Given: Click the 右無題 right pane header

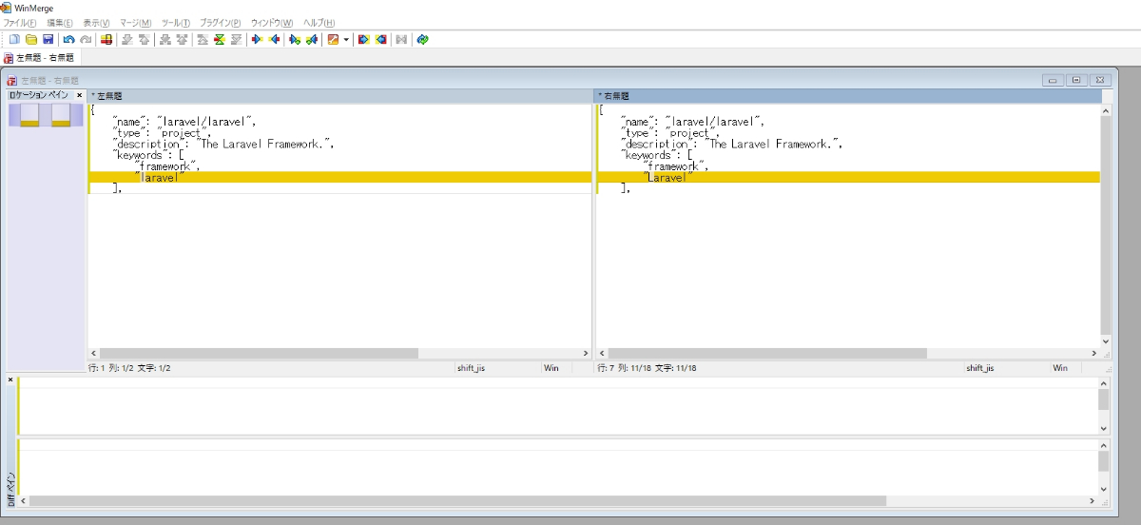Looking at the screenshot, I should click(848, 95).
